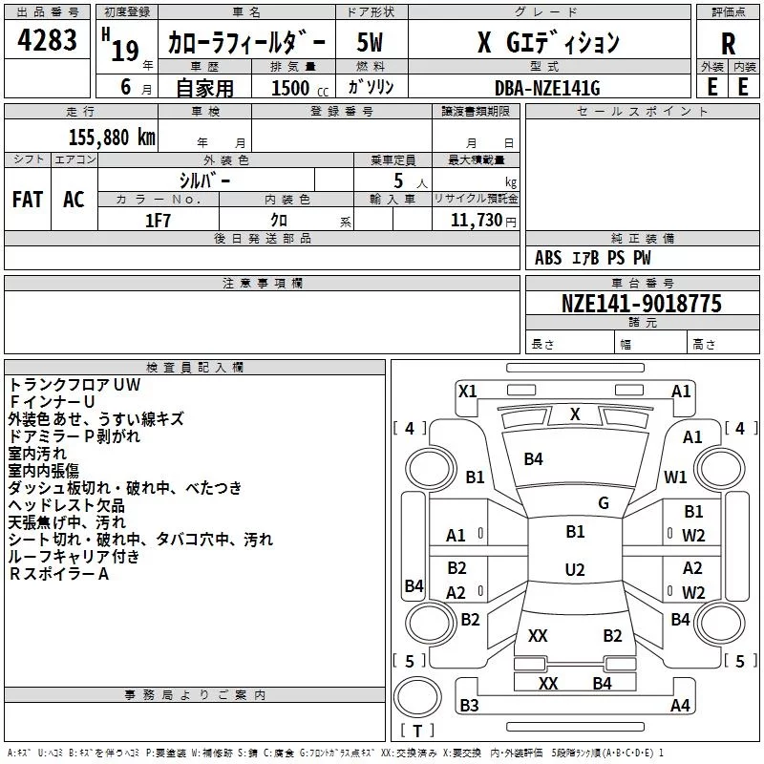
Task: Select the registration month 6 月
Action: (x=136, y=88)
